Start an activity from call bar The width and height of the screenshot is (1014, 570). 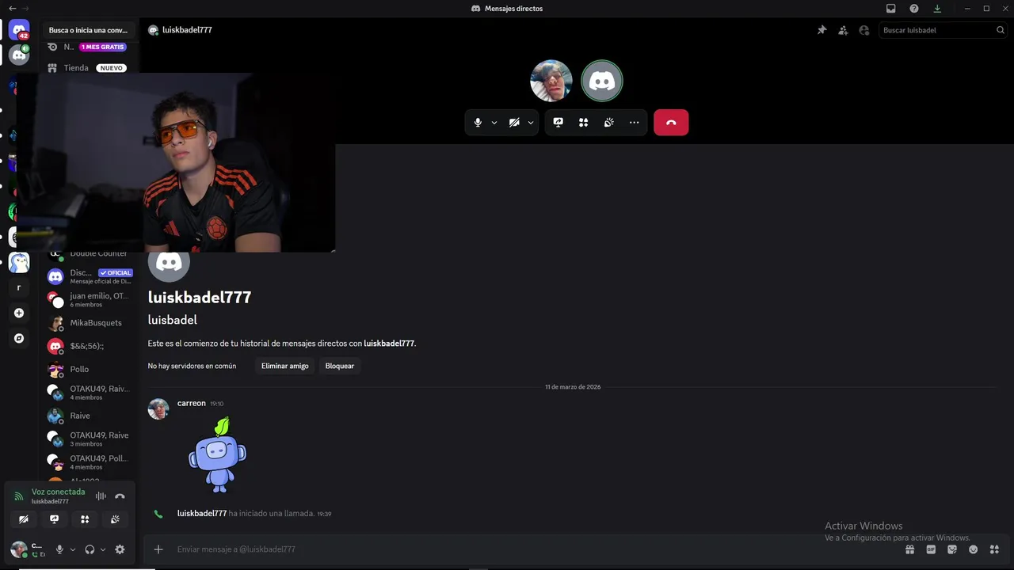(584, 123)
